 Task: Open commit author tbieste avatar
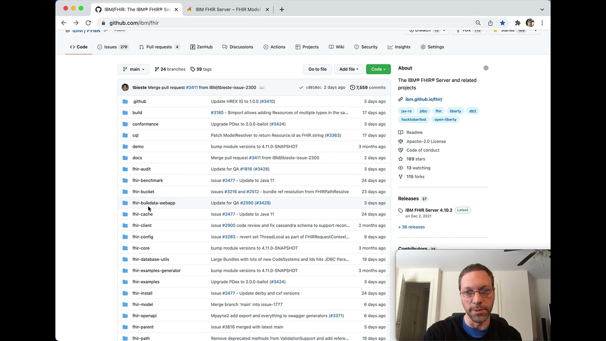(x=125, y=88)
